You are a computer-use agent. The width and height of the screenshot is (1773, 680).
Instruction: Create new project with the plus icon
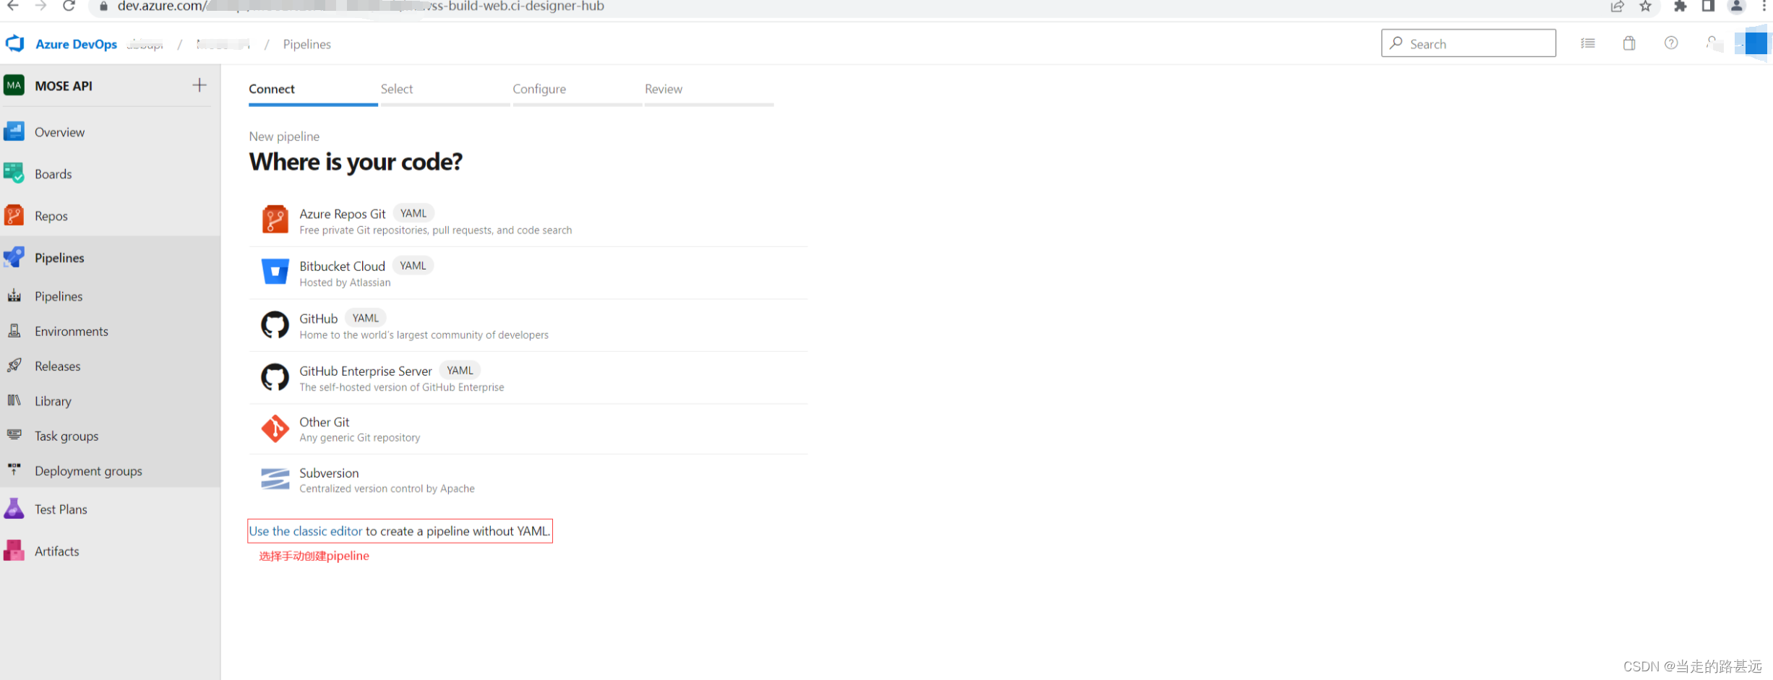coord(199,85)
